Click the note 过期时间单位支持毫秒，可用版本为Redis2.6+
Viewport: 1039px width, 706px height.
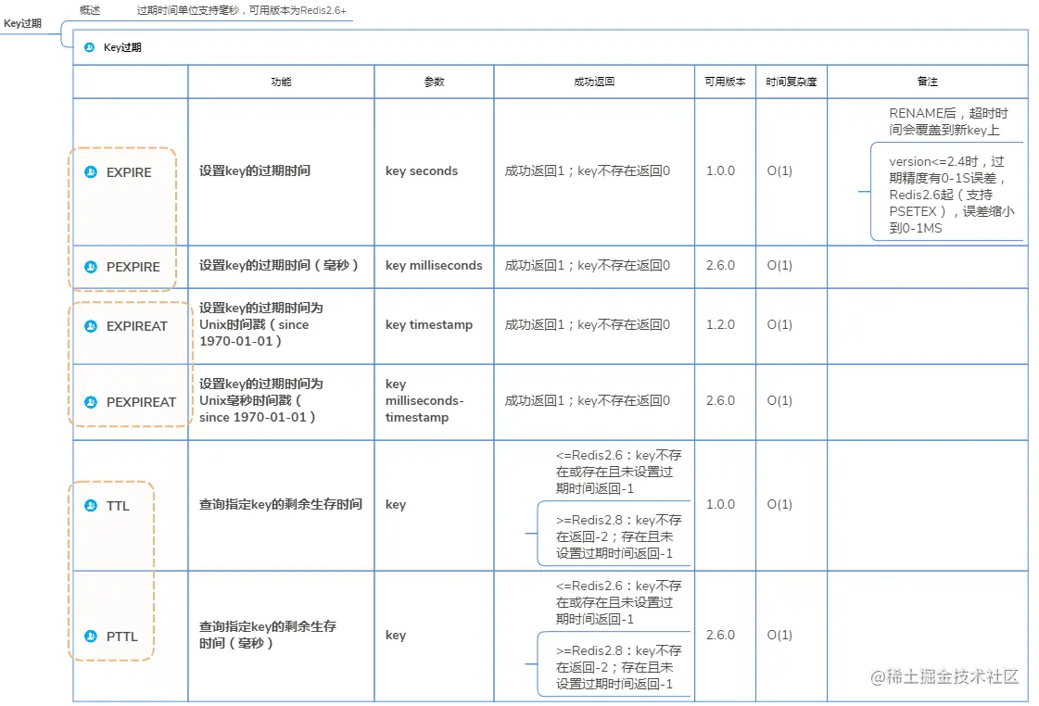(241, 10)
